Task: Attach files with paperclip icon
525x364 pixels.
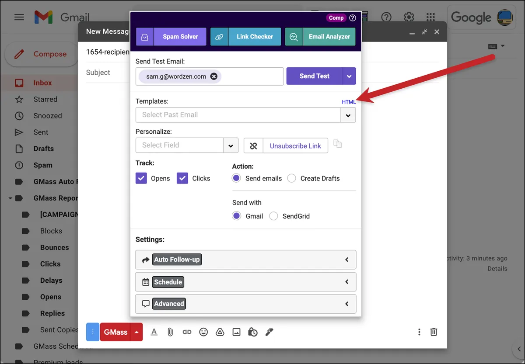Action: click(x=170, y=332)
